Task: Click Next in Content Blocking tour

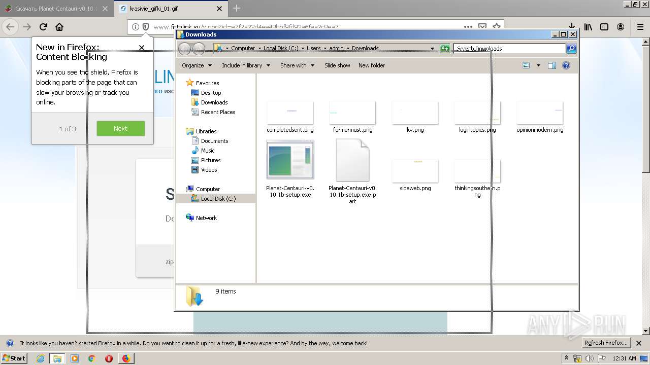Action: pyautogui.click(x=121, y=128)
